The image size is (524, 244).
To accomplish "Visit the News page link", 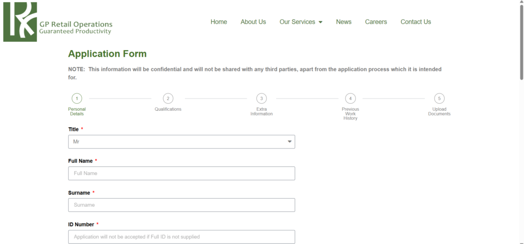I will (x=343, y=22).
